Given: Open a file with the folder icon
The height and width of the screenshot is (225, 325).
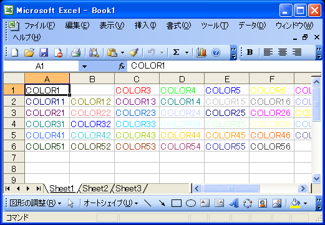Looking at the screenshot, I should (29, 52).
